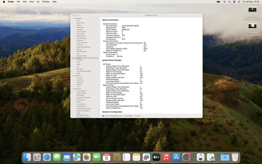This screenshot has width=262, height=164.
Task: Open the Notes app in the Dock
Action: click(137, 157)
